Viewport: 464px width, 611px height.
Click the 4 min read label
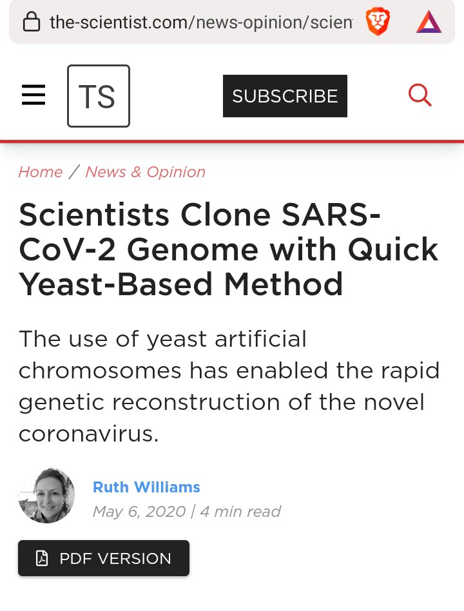(x=240, y=512)
